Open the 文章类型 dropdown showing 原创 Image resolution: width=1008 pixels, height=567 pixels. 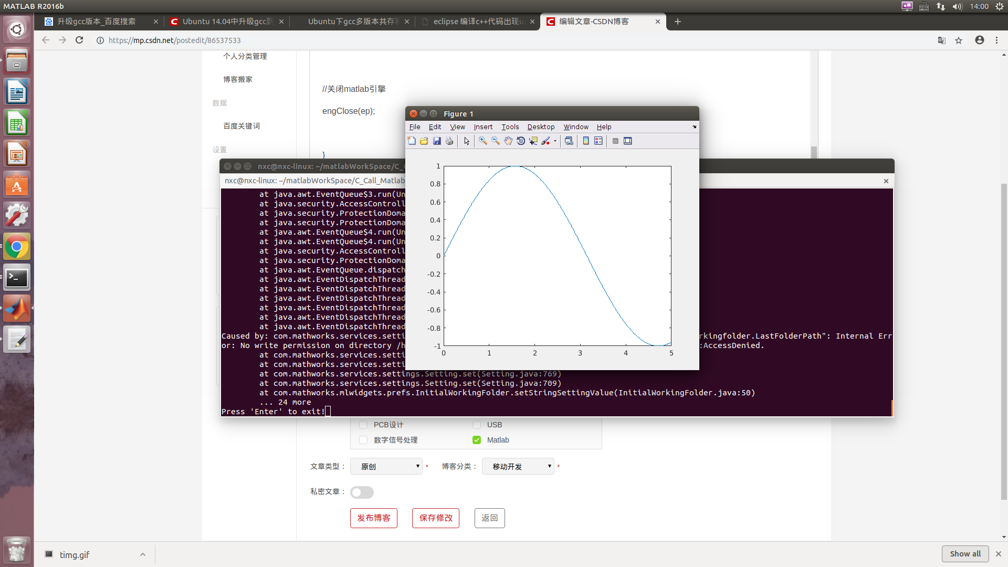click(x=386, y=466)
